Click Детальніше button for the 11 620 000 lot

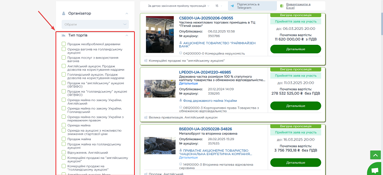[x=295, y=49]
